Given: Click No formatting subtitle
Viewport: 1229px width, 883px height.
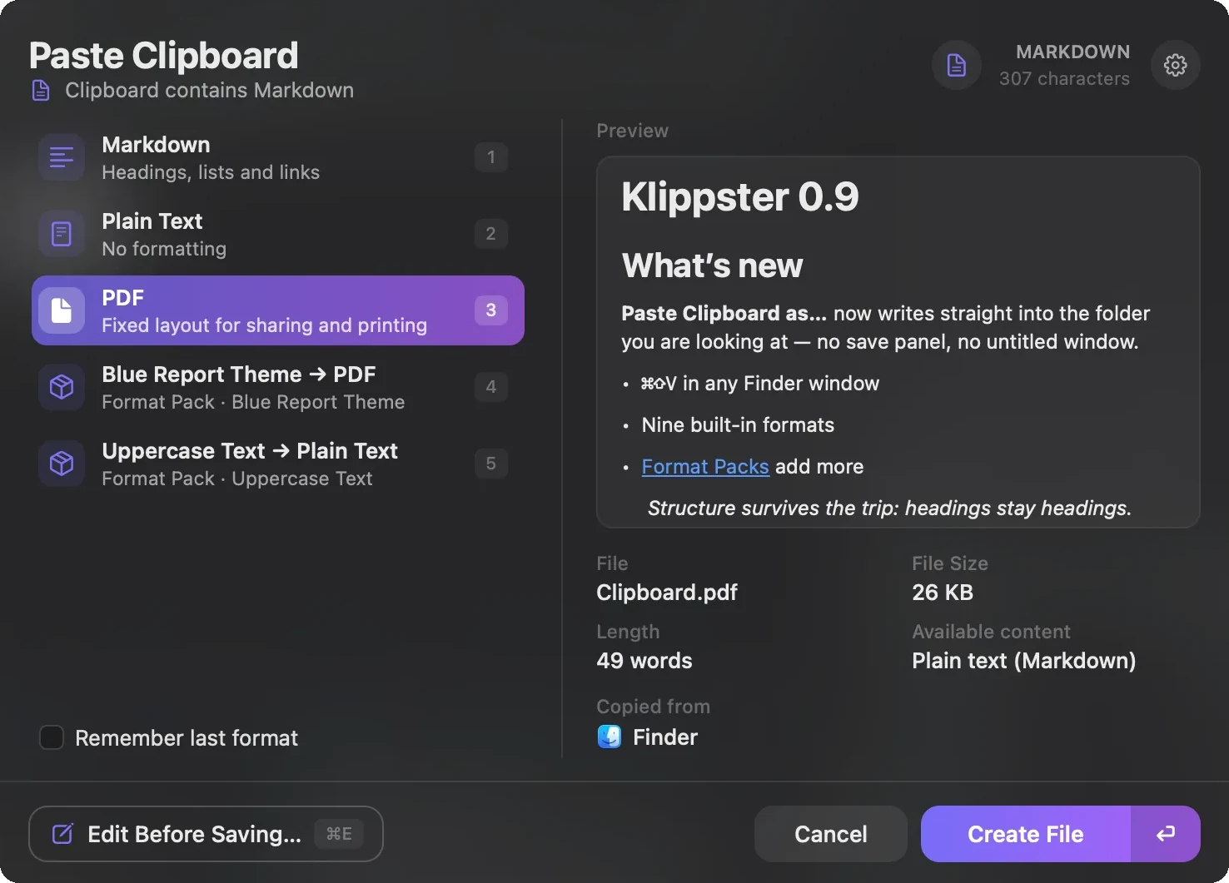Looking at the screenshot, I should click(164, 249).
